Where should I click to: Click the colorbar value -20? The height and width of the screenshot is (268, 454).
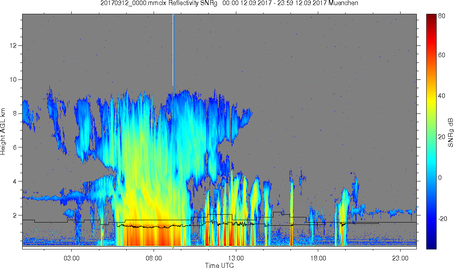coord(443,218)
